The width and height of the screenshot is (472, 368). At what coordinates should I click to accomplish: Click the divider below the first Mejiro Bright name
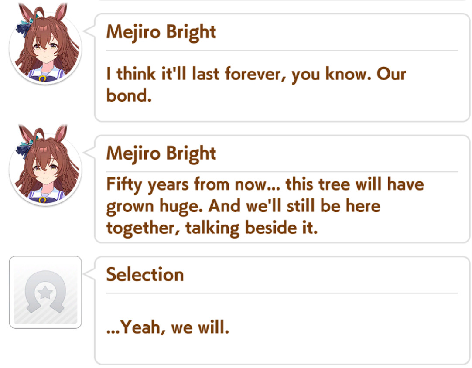[x=282, y=51]
